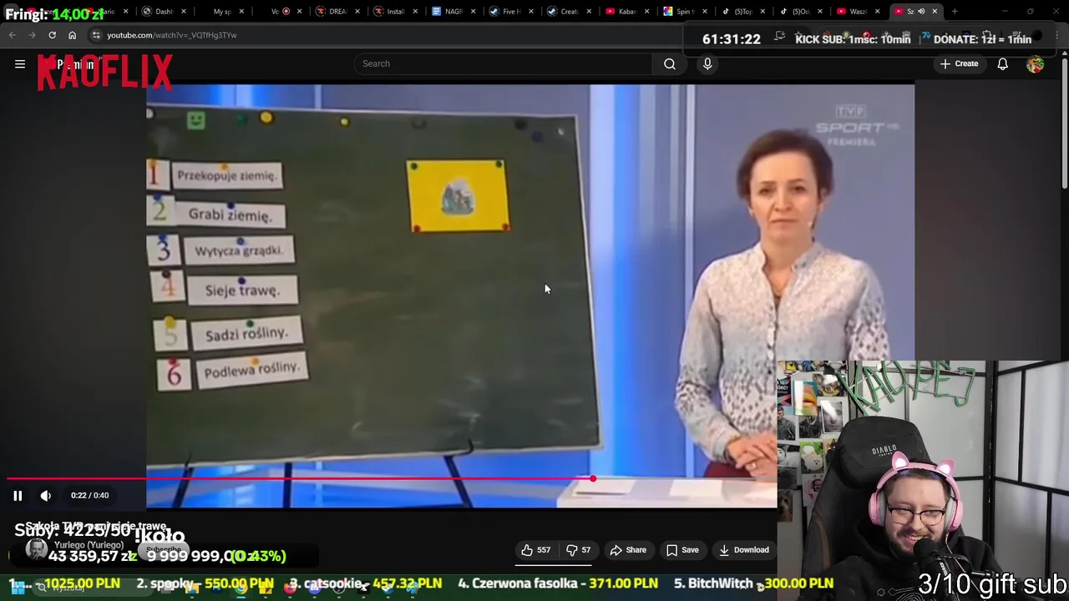
Task: Click the youtube.com address bar
Action: pyautogui.click(x=384, y=35)
